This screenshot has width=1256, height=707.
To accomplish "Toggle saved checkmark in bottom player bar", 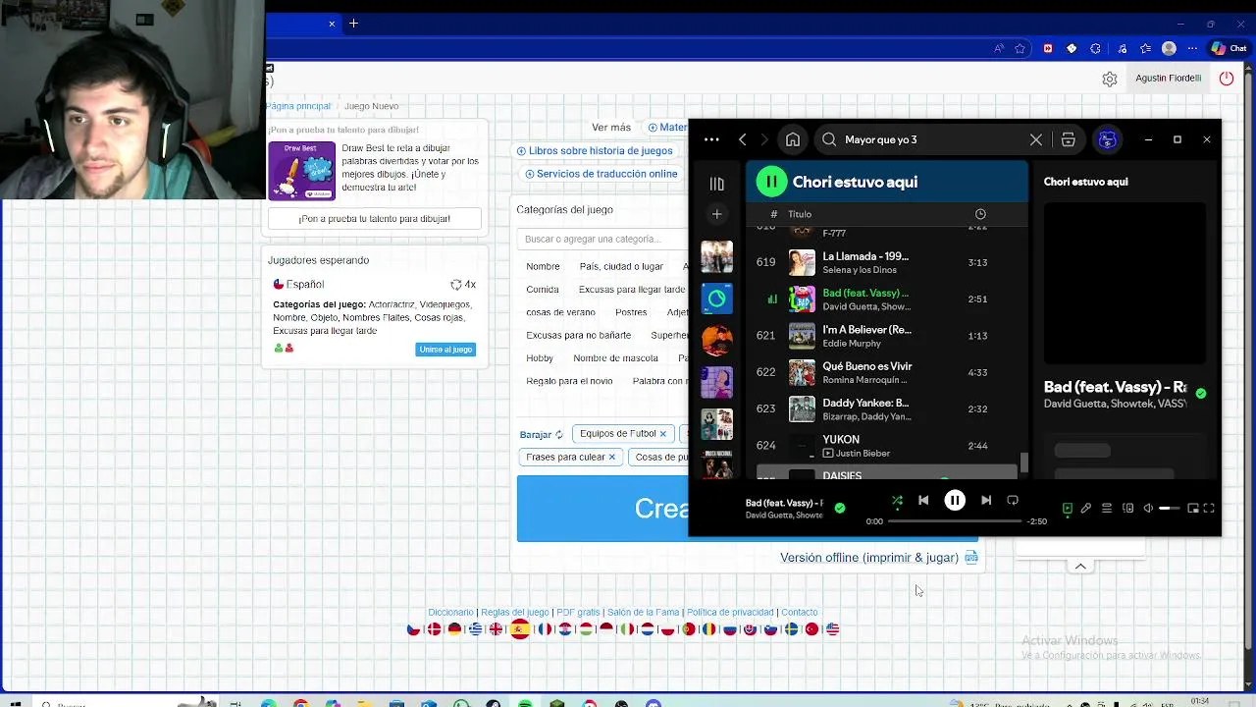I will click(839, 508).
